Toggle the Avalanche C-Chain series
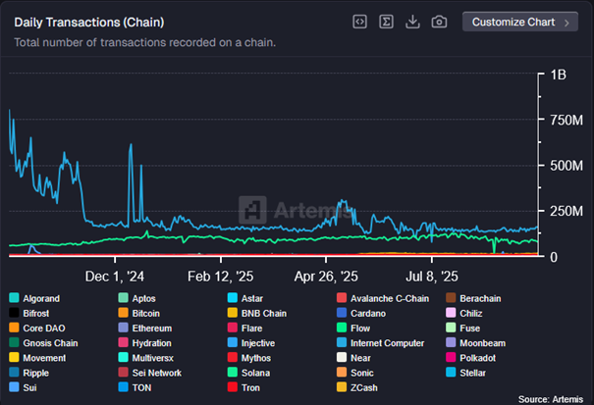Screen dimensions: 594x405 coord(383,298)
